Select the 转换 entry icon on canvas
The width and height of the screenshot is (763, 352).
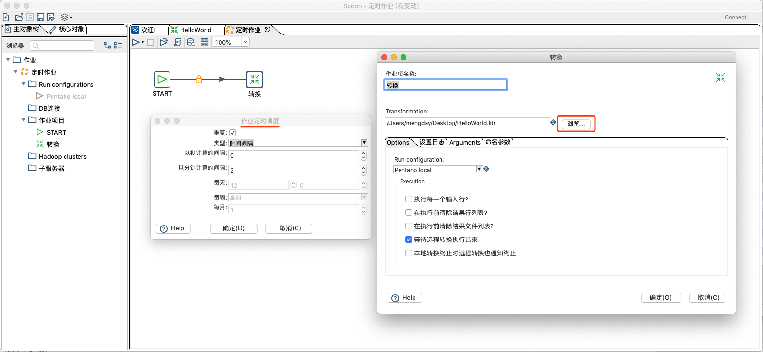(255, 79)
